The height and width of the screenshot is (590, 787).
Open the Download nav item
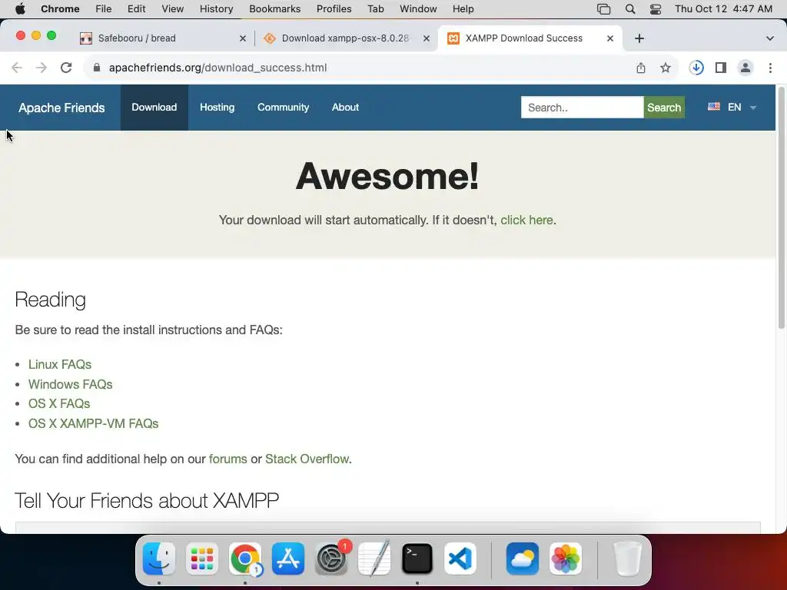coord(154,108)
